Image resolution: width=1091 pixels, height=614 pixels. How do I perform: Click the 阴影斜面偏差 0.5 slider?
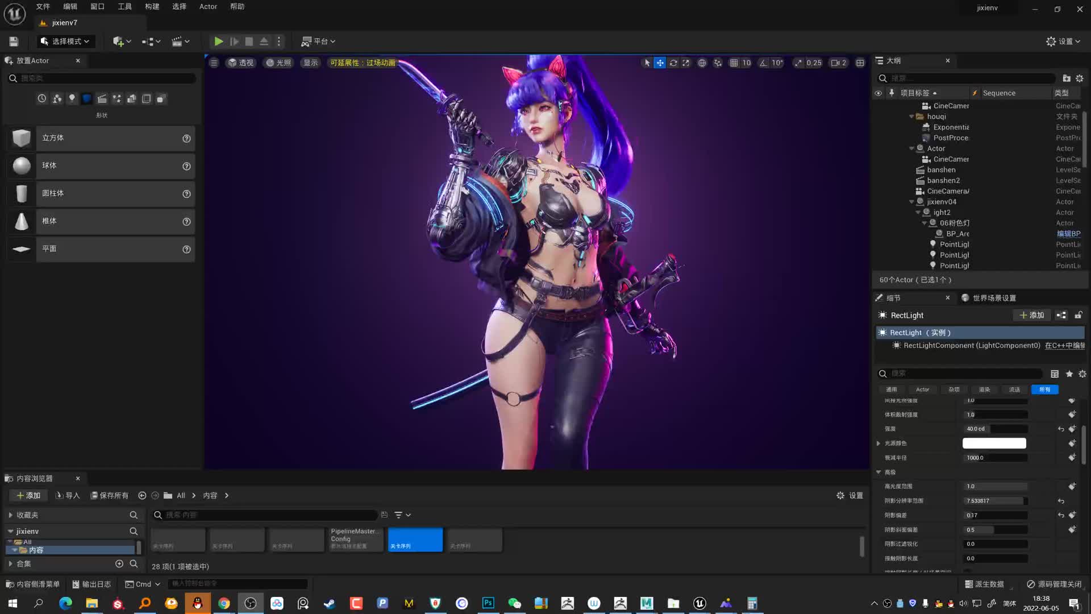(996, 530)
